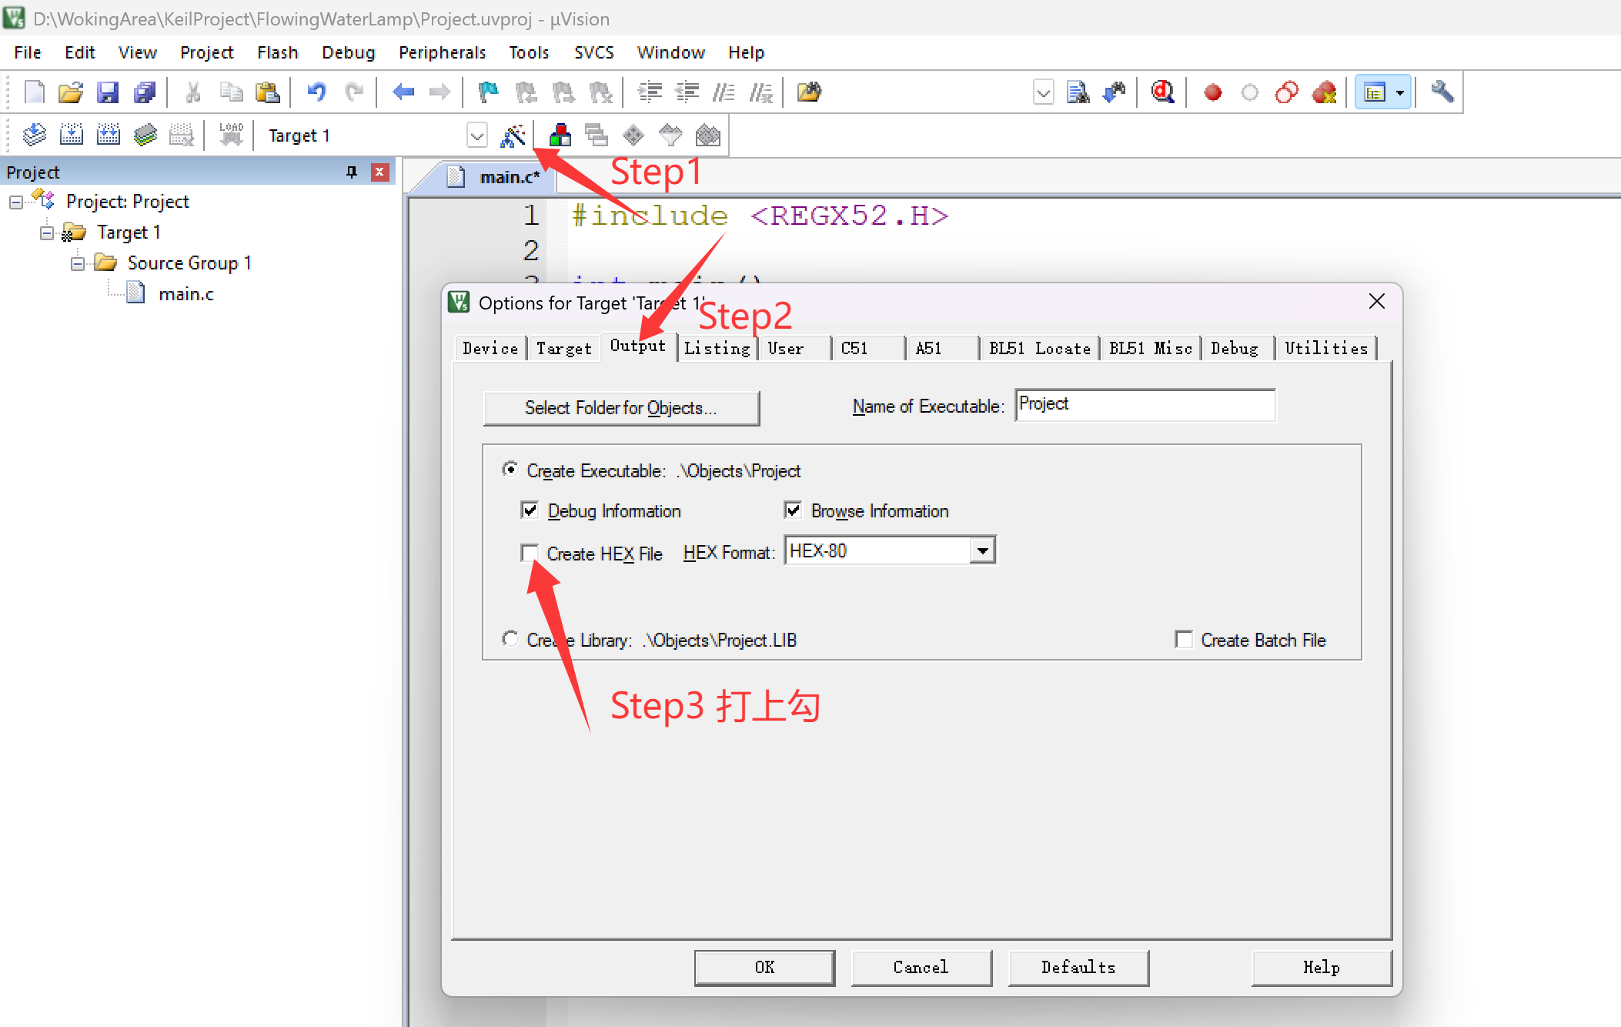The image size is (1621, 1027).
Task: Click the Save All toolbar icon
Action: (145, 92)
